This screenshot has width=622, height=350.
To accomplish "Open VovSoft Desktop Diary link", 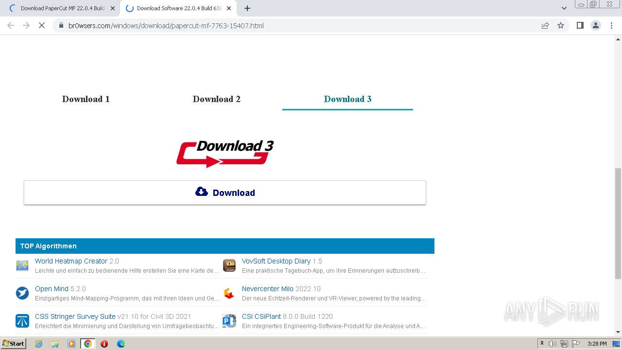I will coord(276,261).
